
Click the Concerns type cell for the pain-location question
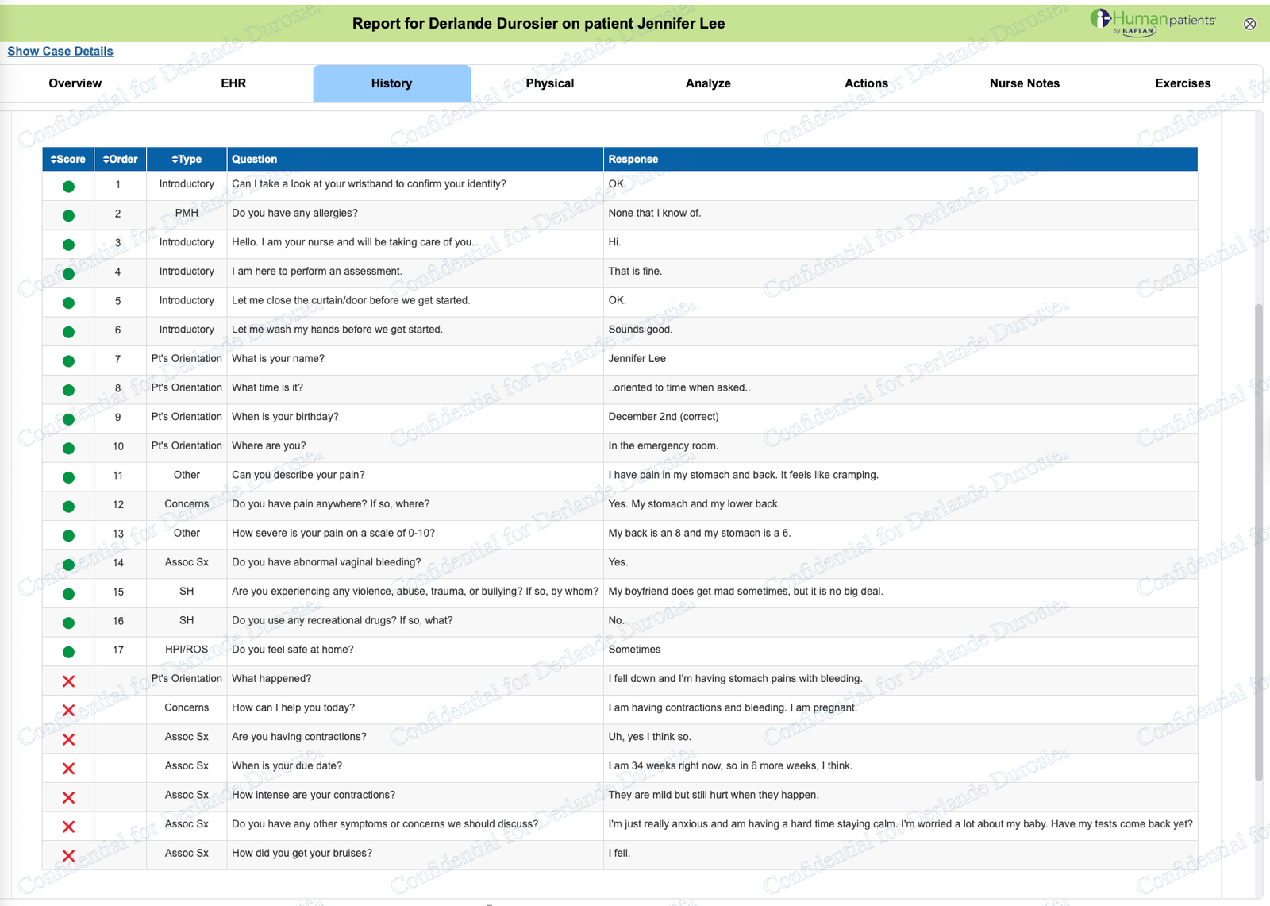point(187,504)
